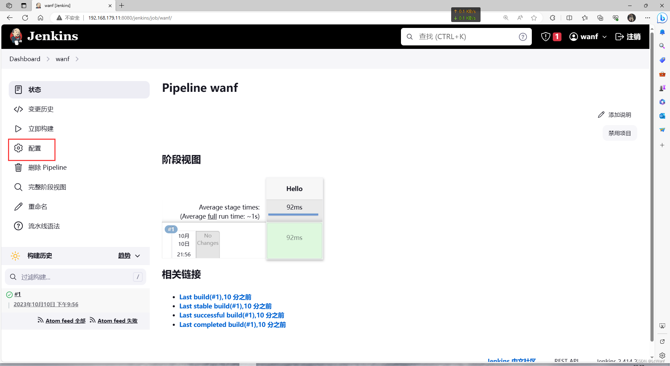670x366 pixels.
Task: Click the Jenkins logo in the header
Action: pos(44,36)
